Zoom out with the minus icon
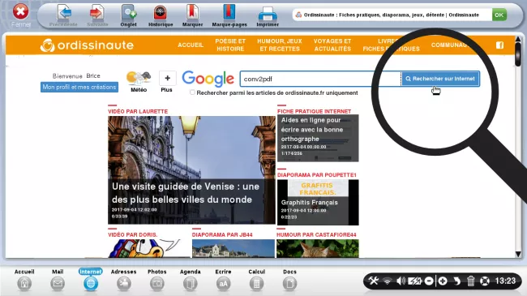Screen dimensions: 527x296 point(429,281)
